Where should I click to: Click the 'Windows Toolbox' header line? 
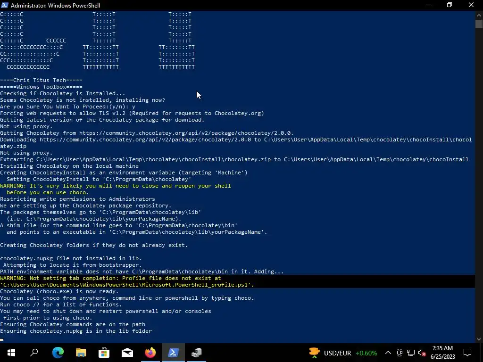click(42, 87)
